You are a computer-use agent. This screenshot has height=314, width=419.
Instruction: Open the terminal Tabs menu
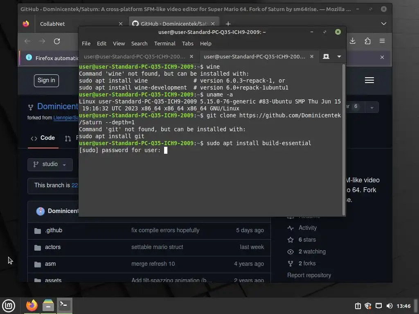pyautogui.click(x=187, y=43)
